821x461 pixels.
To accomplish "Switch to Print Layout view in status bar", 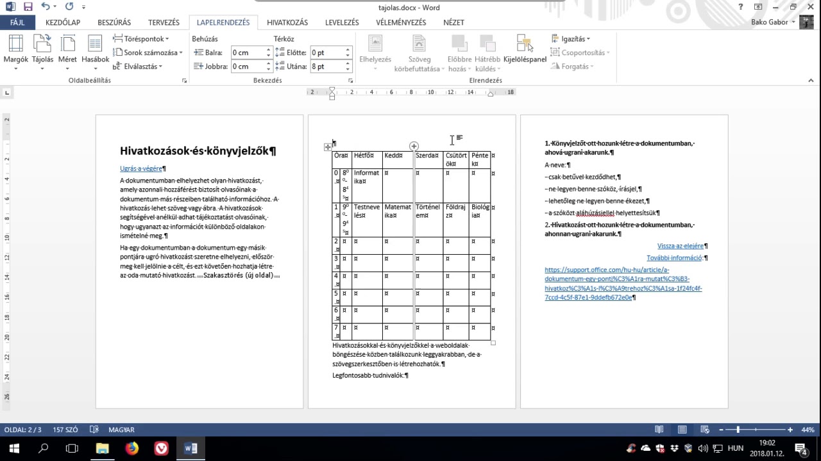I will point(682,430).
